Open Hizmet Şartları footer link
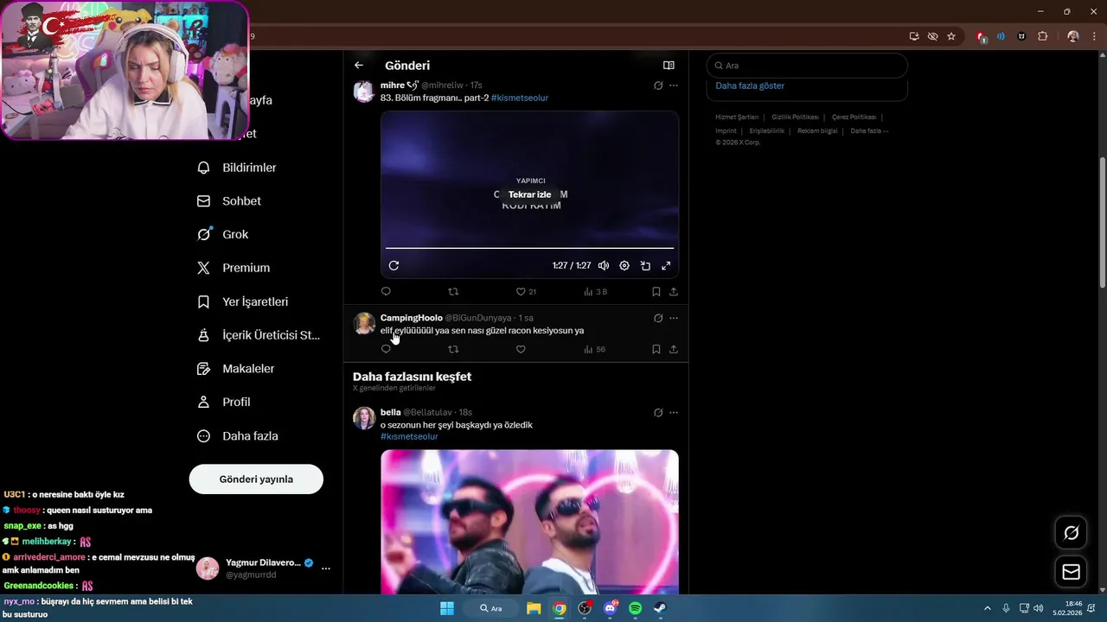This screenshot has width=1107, height=622. (x=737, y=117)
